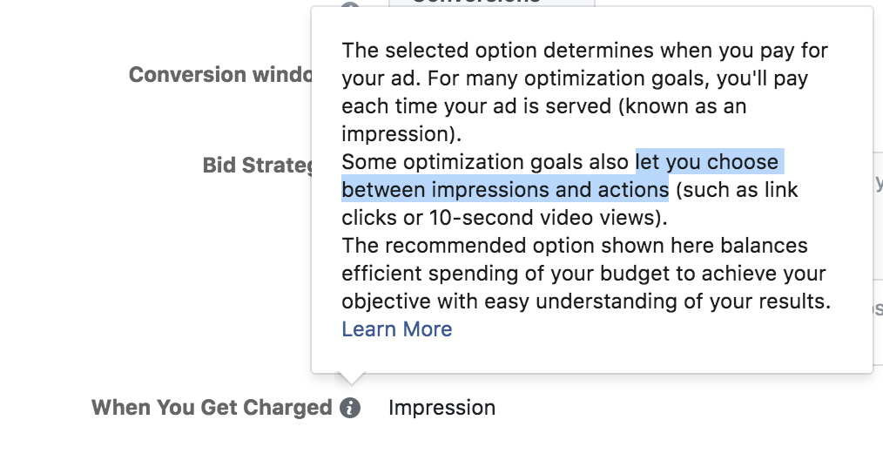Click the Conversion window label

click(220, 75)
